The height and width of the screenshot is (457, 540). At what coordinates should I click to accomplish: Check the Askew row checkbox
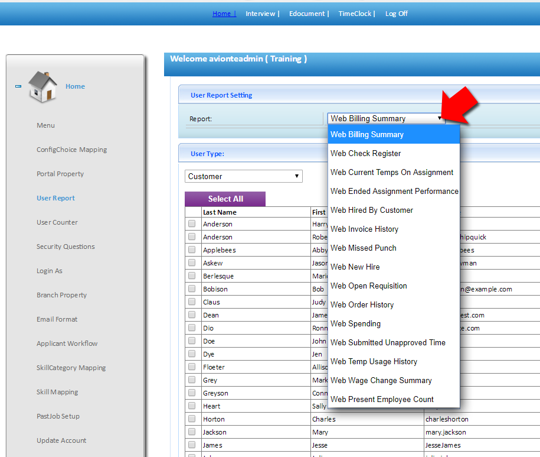pyautogui.click(x=192, y=262)
